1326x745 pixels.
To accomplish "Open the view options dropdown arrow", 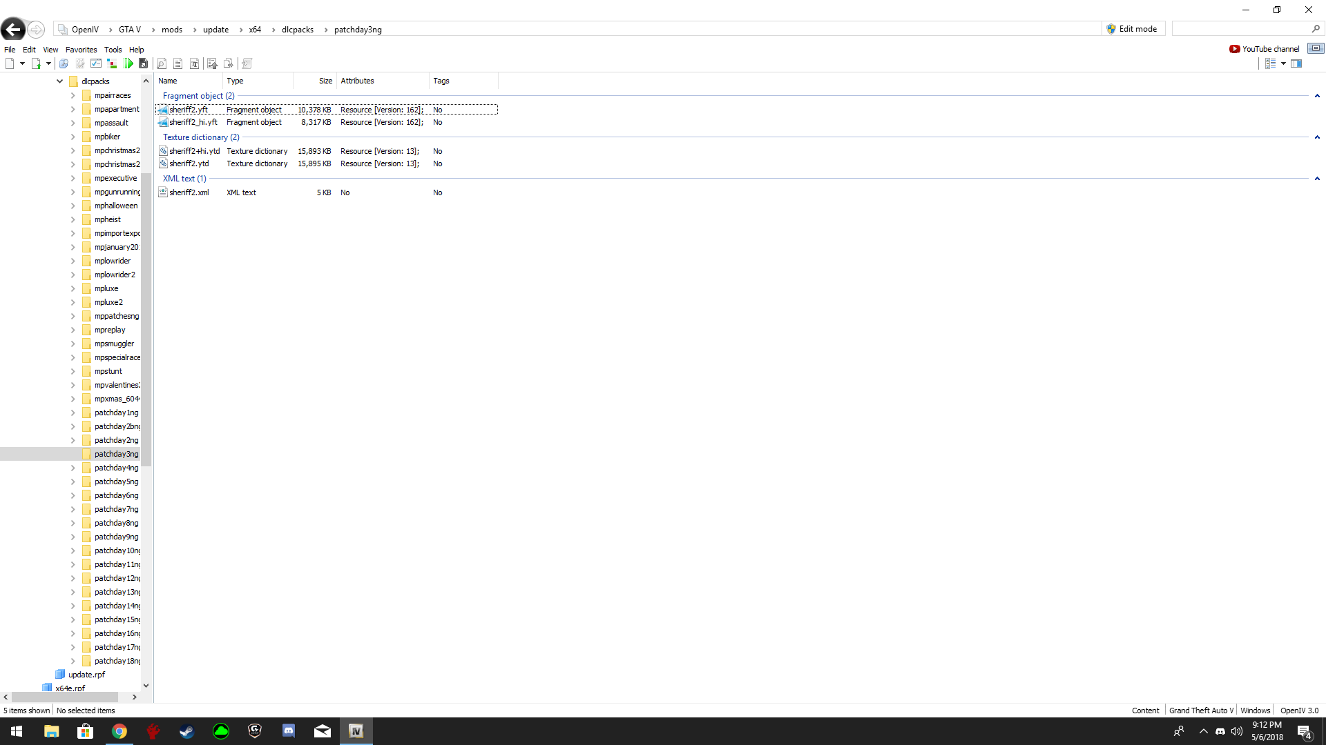I will 1283,63.
